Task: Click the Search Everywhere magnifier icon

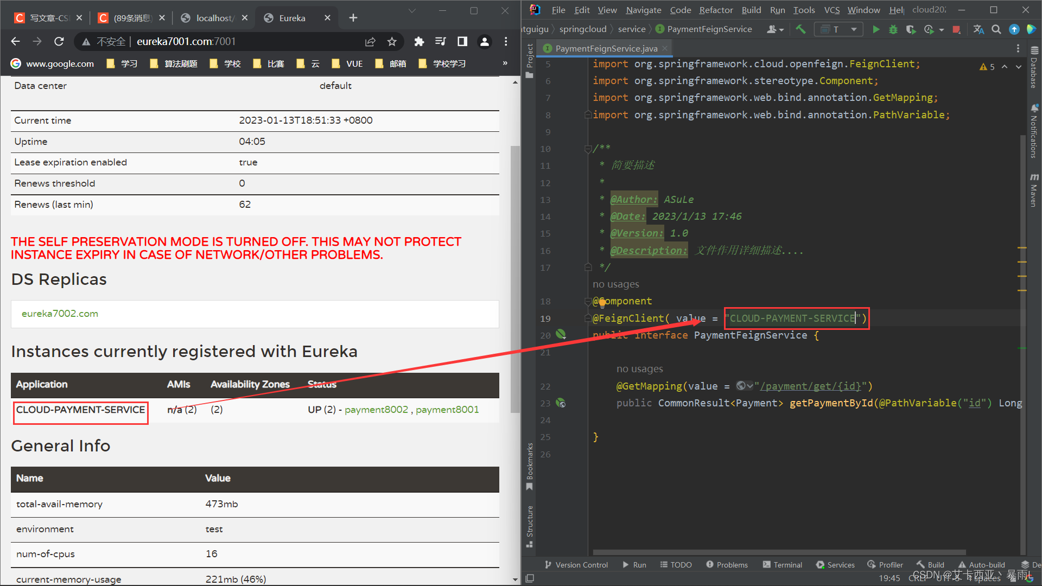Action: tap(996, 29)
